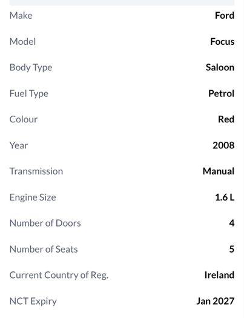
Task: Select the Ford make value
Action: (225, 16)
